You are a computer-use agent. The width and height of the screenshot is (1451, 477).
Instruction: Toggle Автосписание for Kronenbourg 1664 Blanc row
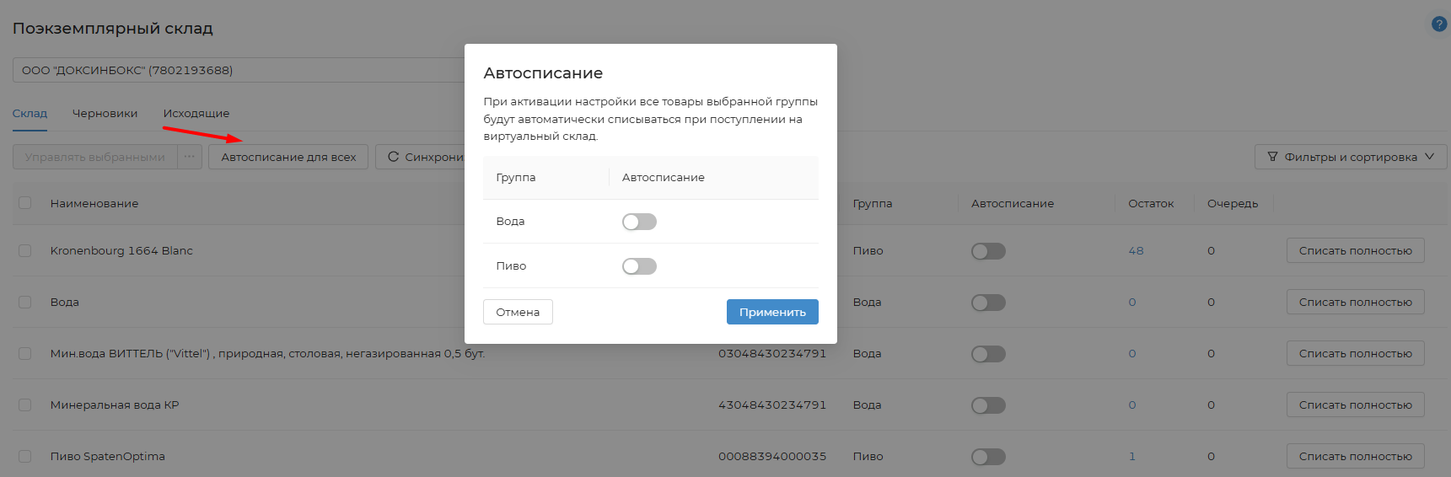pos(988,251)
